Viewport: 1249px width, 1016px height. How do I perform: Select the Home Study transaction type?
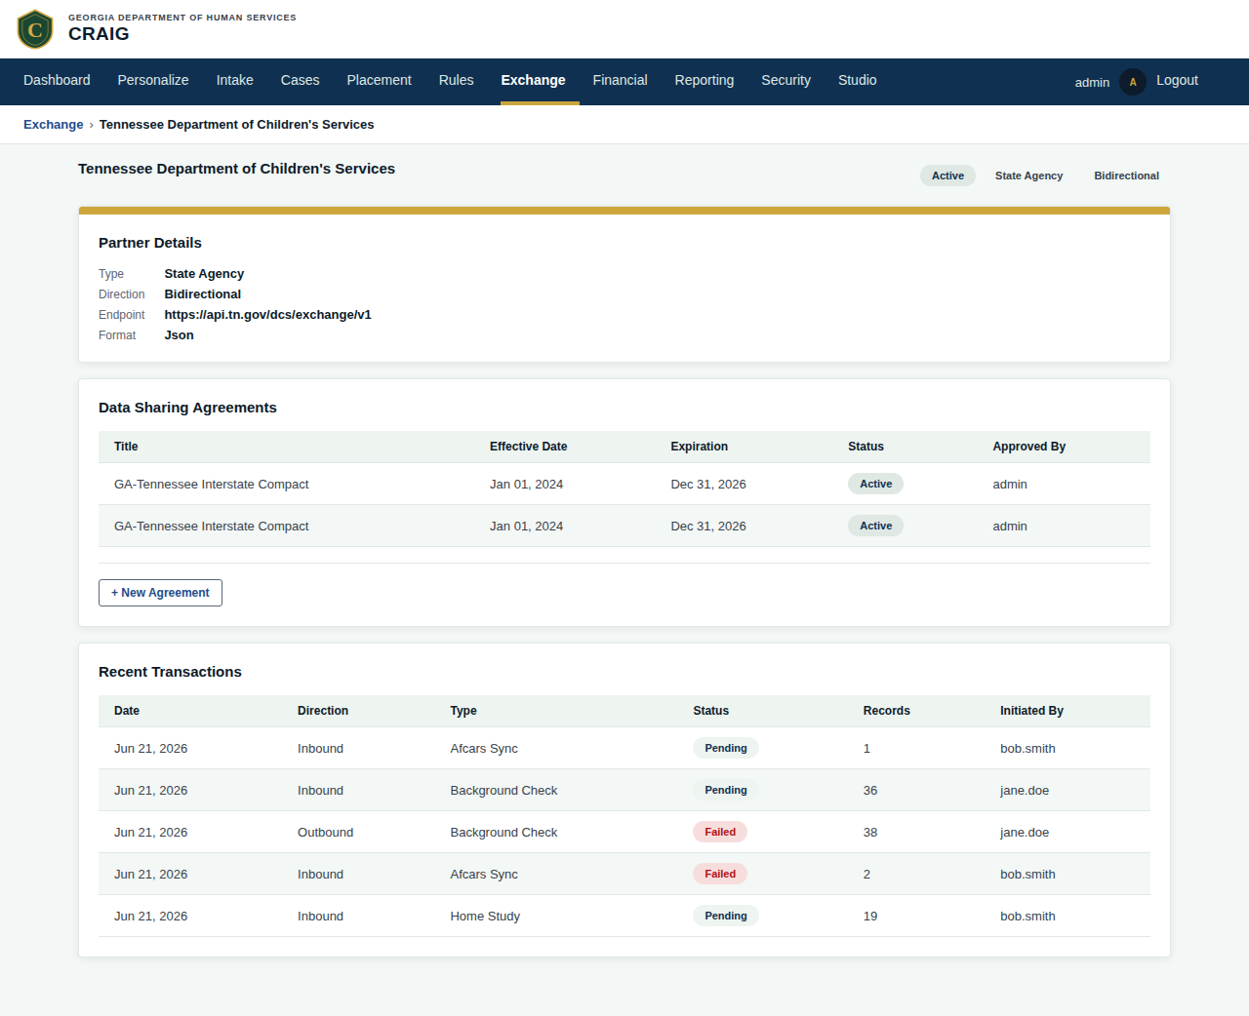(485, 917)
